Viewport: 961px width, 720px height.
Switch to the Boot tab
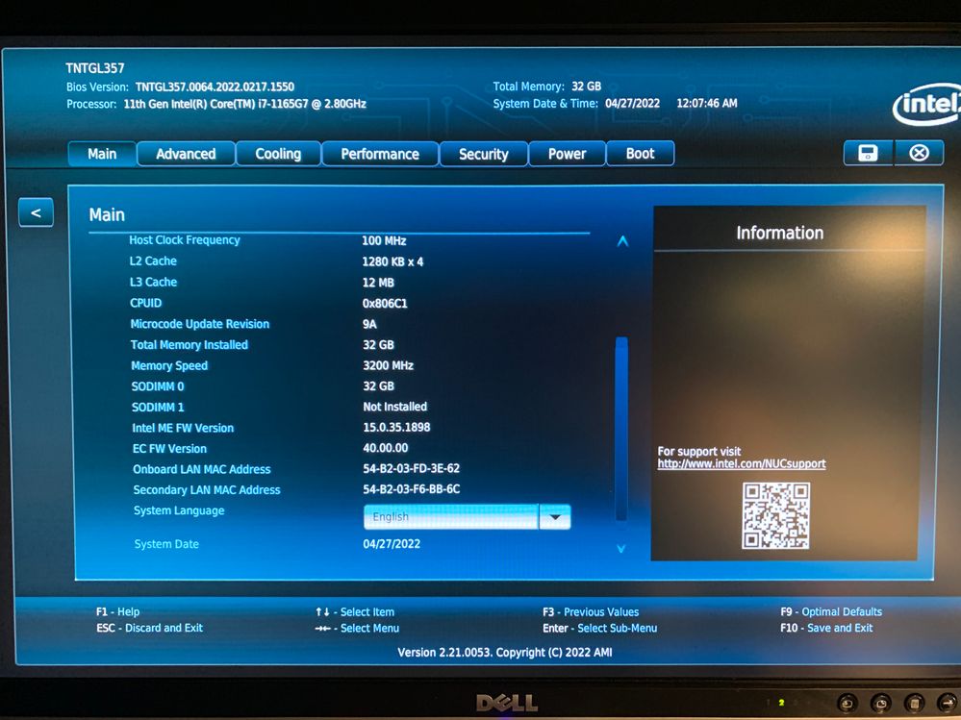tap(641, 153)
